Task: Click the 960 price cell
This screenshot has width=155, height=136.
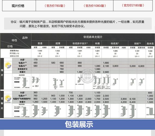Action: pos(35,99)
